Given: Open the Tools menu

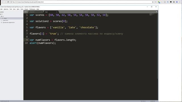Looking at the screenshot, I should point(22,9).
